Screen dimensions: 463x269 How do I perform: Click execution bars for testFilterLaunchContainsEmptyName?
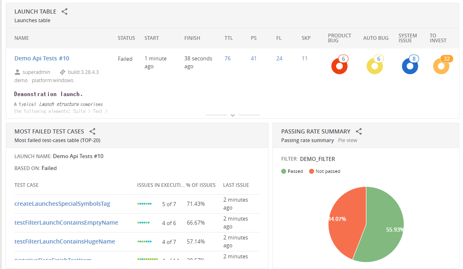tap(144, 223)
